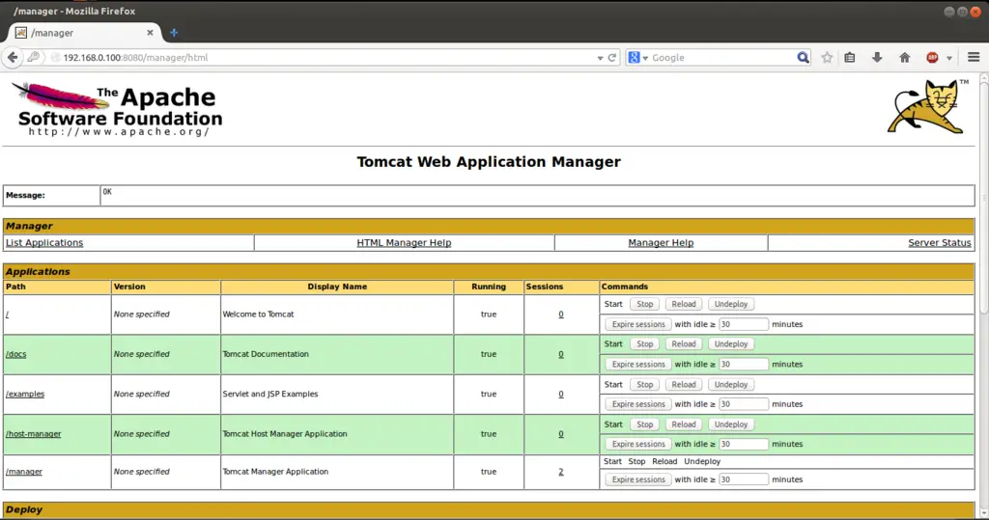Stop the Servlet and JSP Examples application
The height and width of the screenshot is (520, 989).
tap(644, 385)
